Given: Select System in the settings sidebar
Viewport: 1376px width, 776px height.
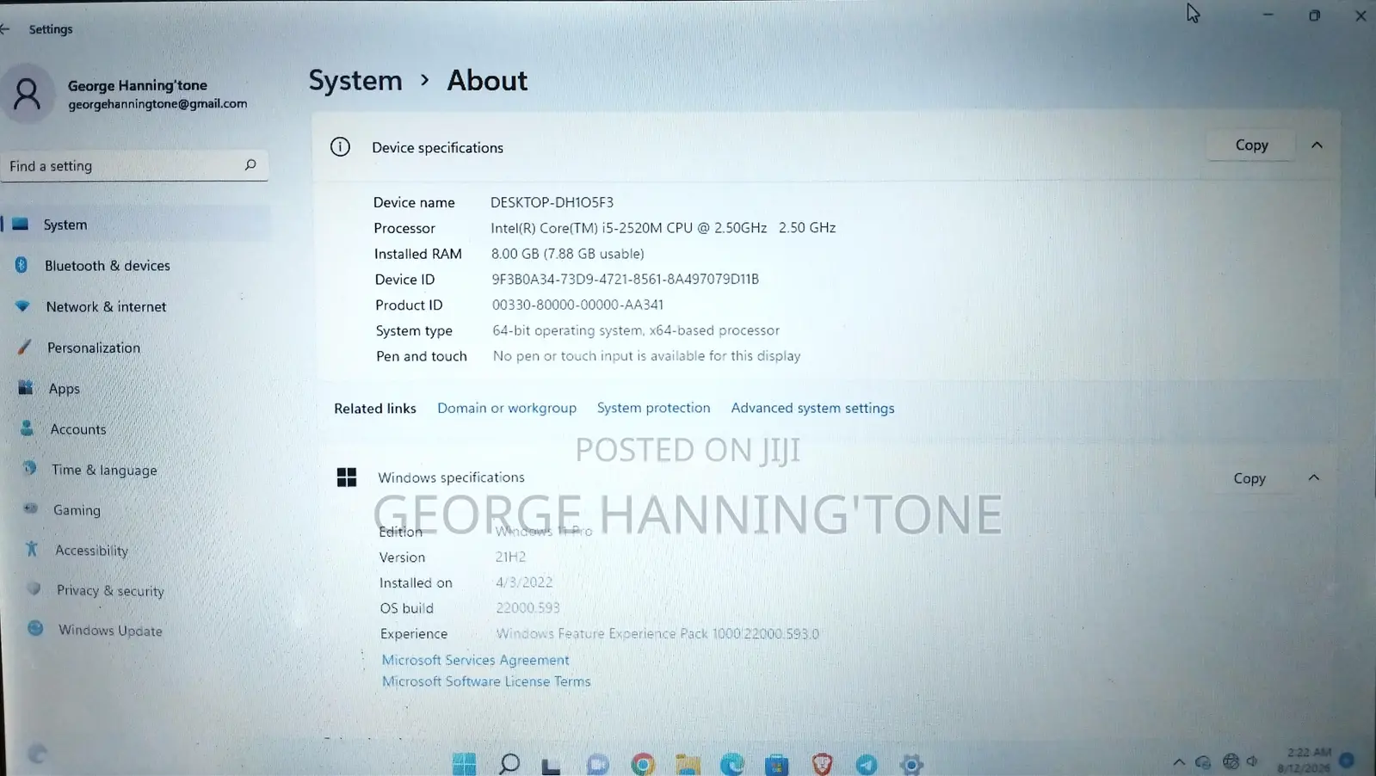Looking at the screenshot, I should pyautogui.click(x=135, y=225).
